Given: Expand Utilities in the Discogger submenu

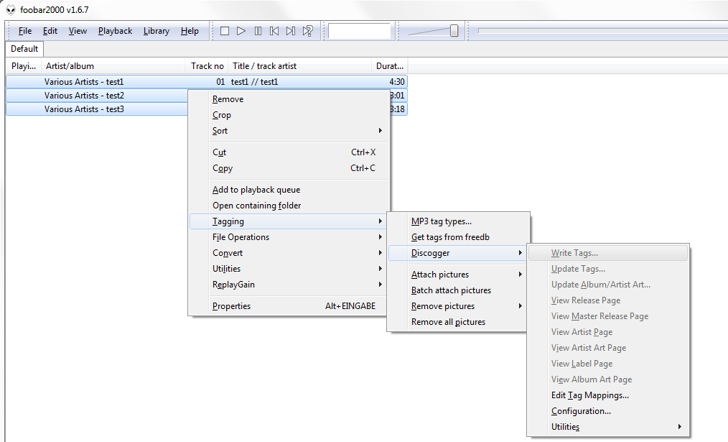Looking at the screenshot, I should (608, 427).
